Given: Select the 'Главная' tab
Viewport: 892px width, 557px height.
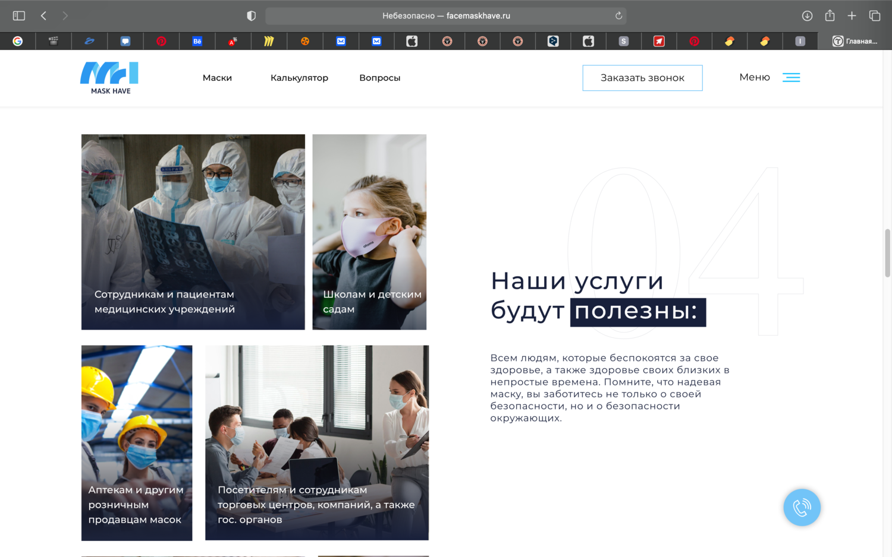Looking at the screenshot, I should tap(855, 41).
